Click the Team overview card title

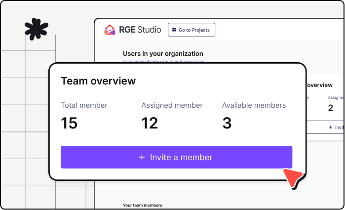tap(98, 81)
